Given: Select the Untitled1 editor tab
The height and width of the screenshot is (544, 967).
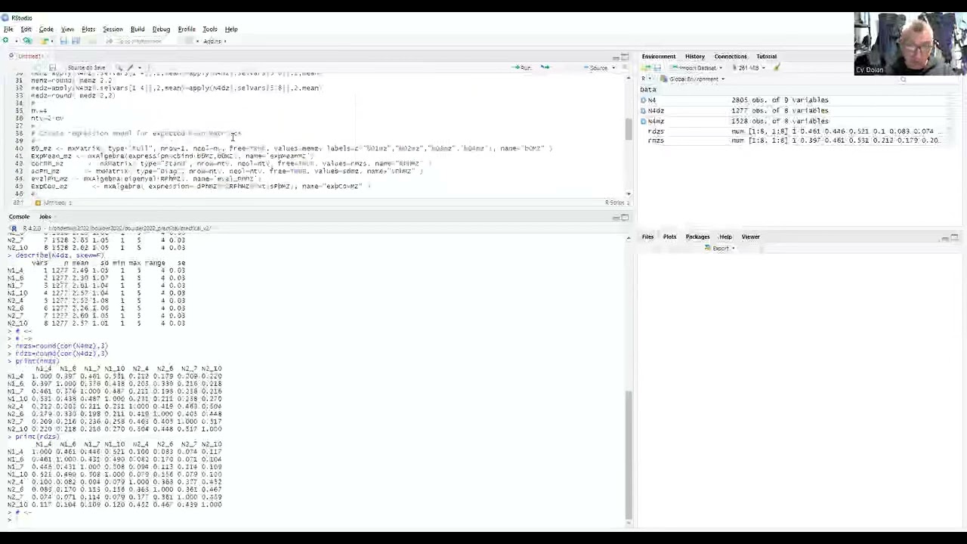Looking at the screenshot, I should [29, 56].
